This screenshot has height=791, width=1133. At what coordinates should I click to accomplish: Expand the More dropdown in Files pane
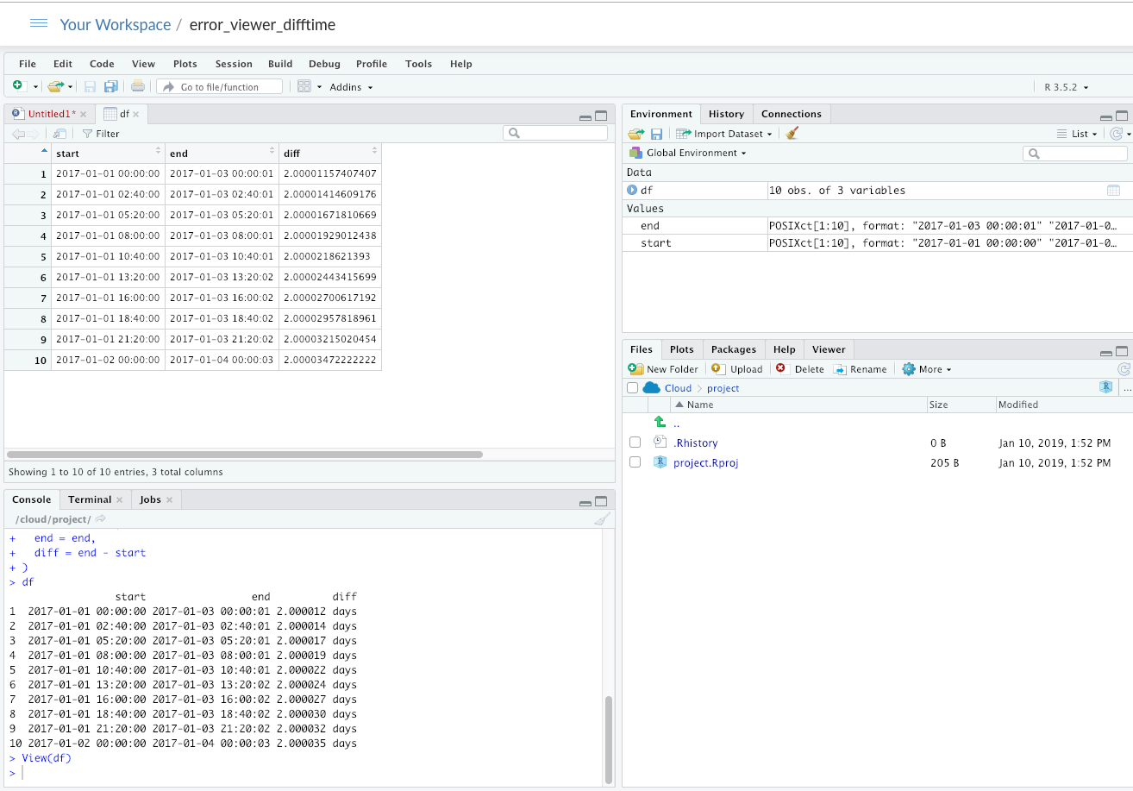[925, 368]
